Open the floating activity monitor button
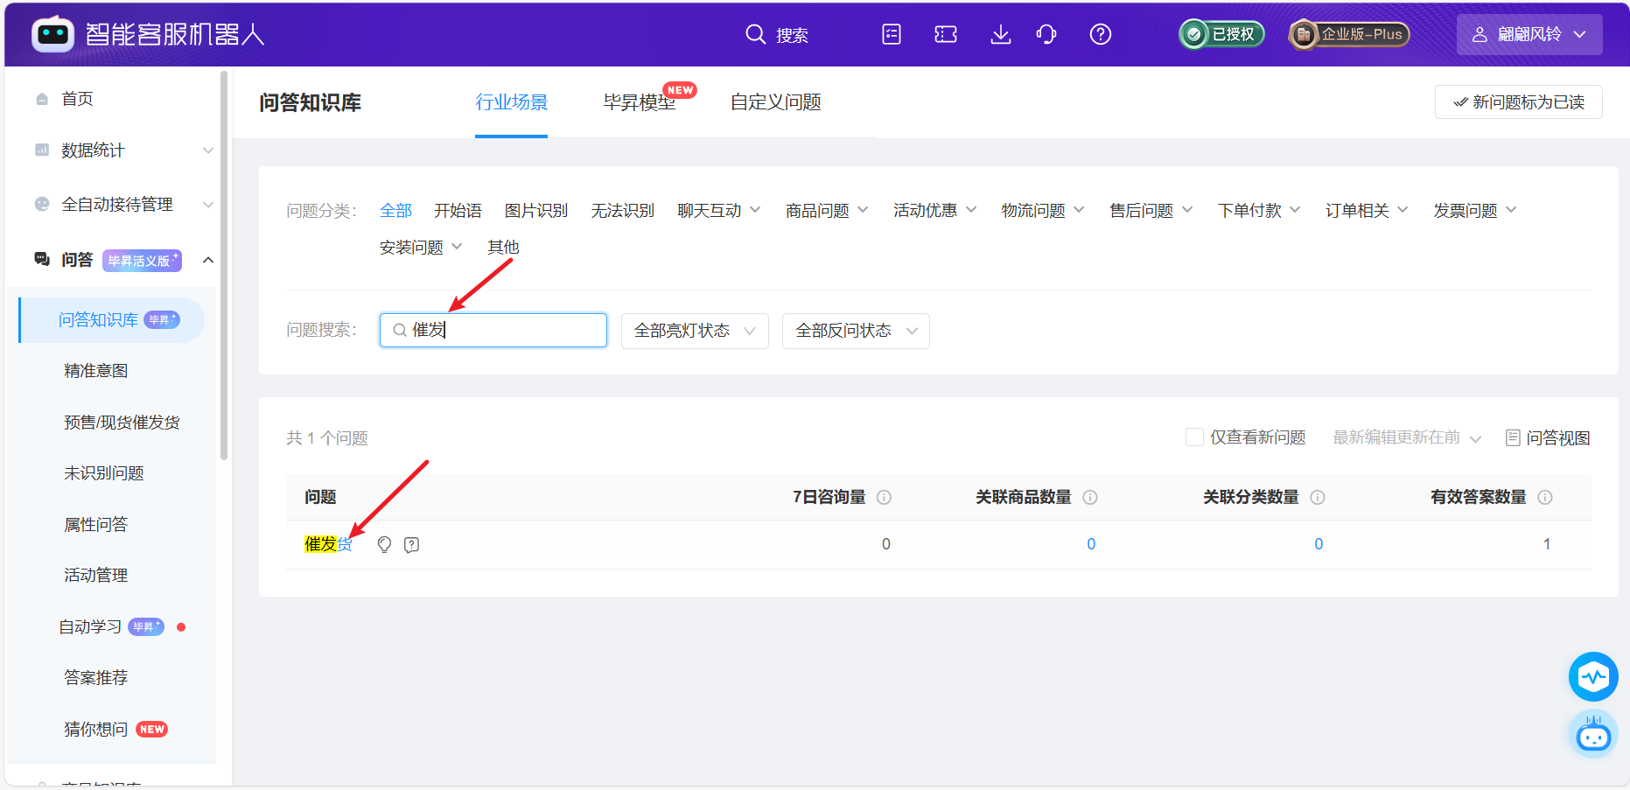The height and width of the screenshot is (790, 1630). tap(1593, 676)
